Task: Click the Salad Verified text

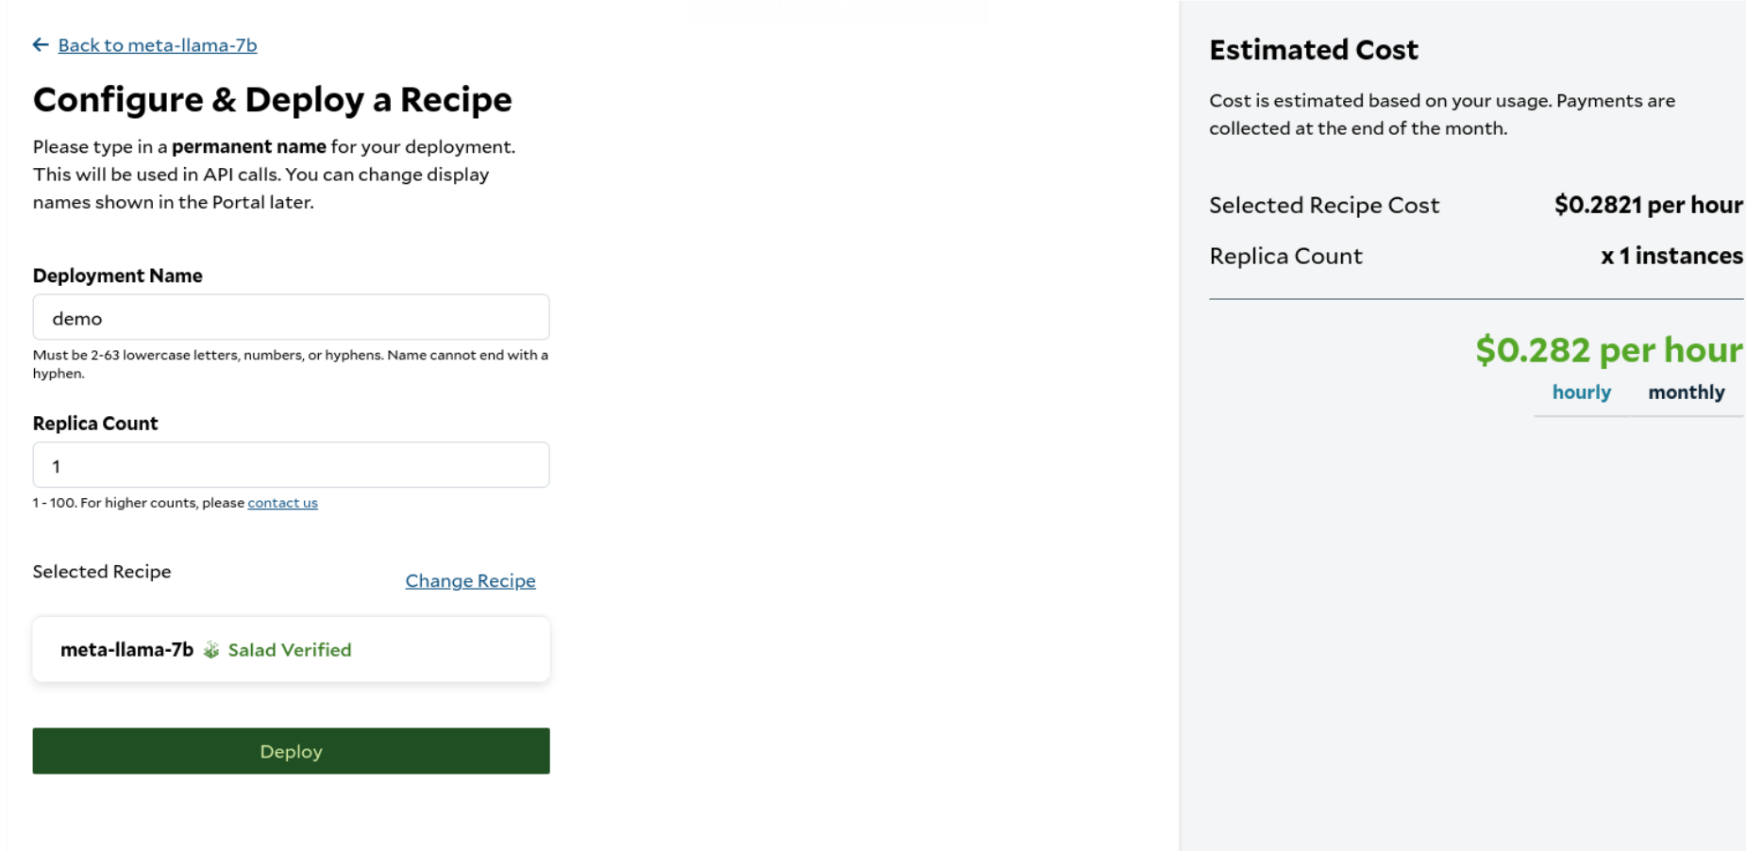Action: (x=290, y=650)
